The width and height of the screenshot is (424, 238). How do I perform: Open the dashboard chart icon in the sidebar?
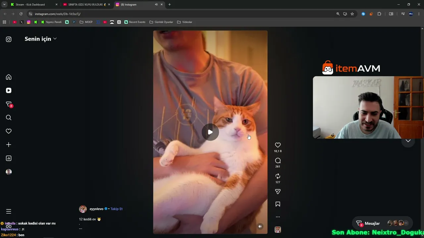pyautogui.click(x=9, y=158)
